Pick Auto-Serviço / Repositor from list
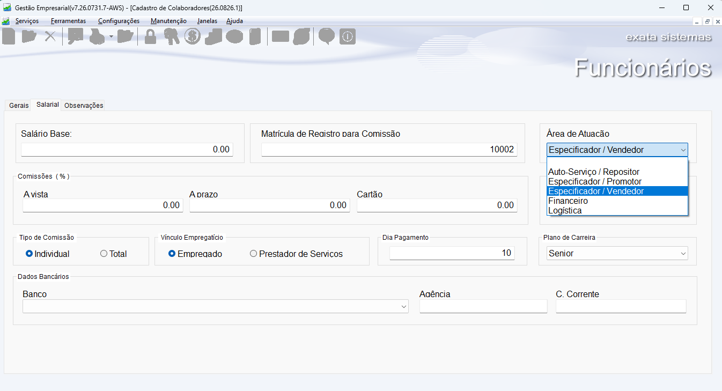This screenshot has width=722, height=391. [617, 172]
